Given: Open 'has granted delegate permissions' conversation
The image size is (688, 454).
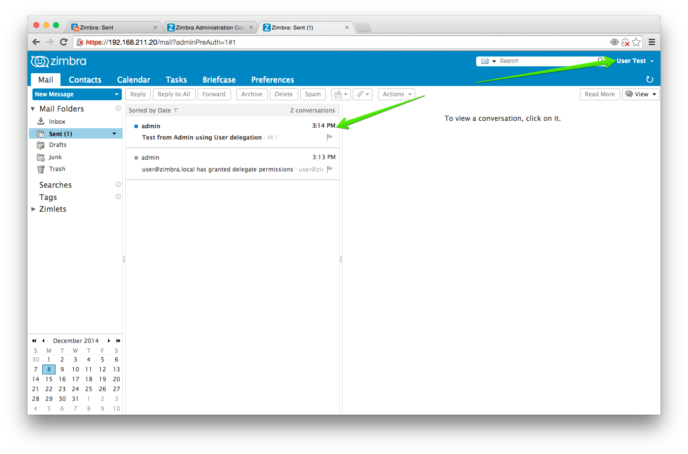Looking at the screenshot, I should [x=232, y=164].
